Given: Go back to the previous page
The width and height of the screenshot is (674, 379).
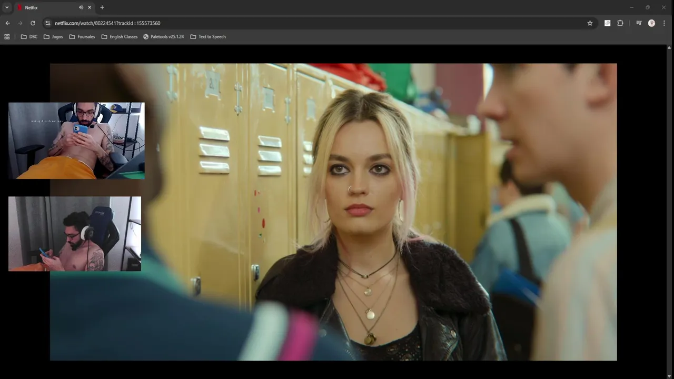Looking at the screenshot, I should 7,23.
